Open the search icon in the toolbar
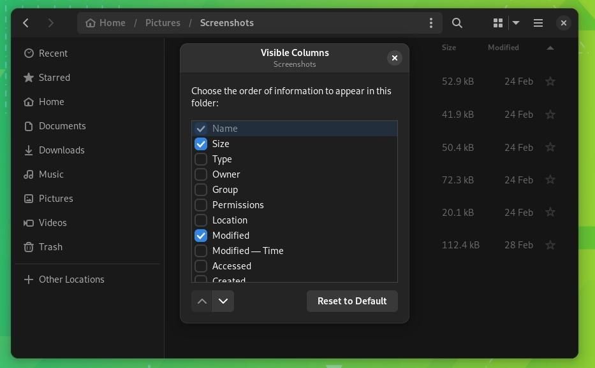This screenshot has height=368, width=595. 457,22
